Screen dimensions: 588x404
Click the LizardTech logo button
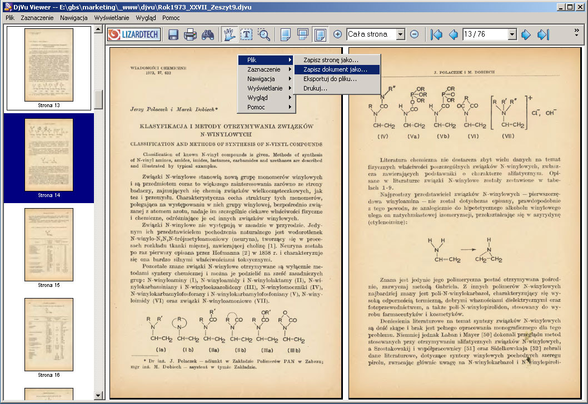click(134, 34)
